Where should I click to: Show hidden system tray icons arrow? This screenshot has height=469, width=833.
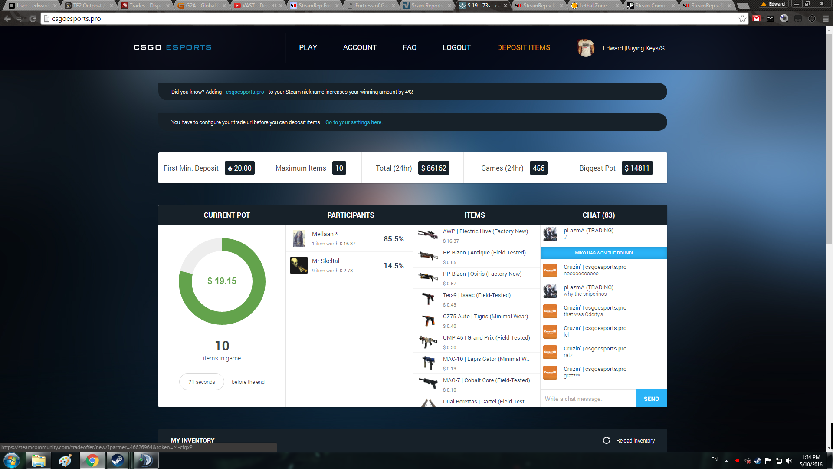click(726, 461)
